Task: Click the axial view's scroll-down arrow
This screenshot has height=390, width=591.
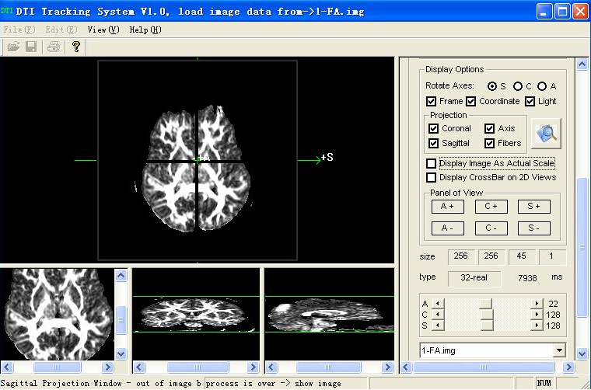Action: click(121, 353)
